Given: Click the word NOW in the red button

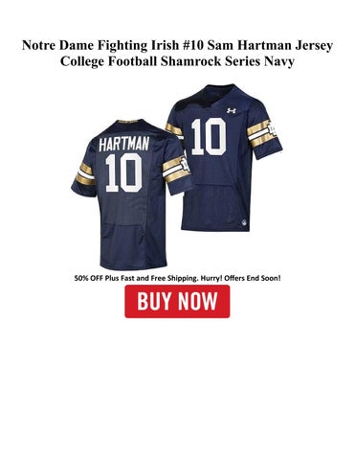Looking at the screenshot, I should coord(198,301).
